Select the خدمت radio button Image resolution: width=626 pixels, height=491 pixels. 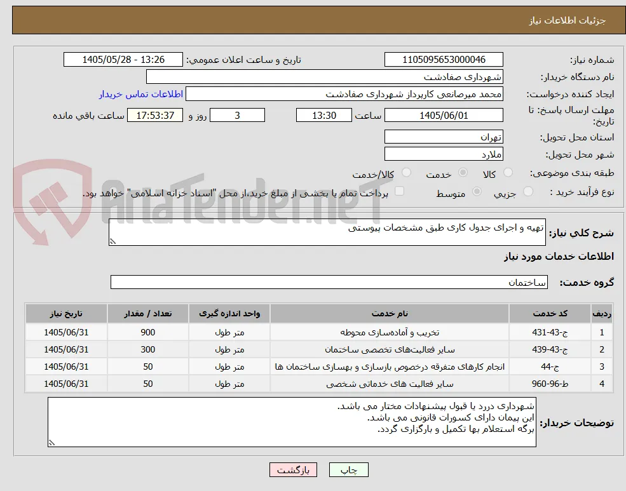pos(463,172)
